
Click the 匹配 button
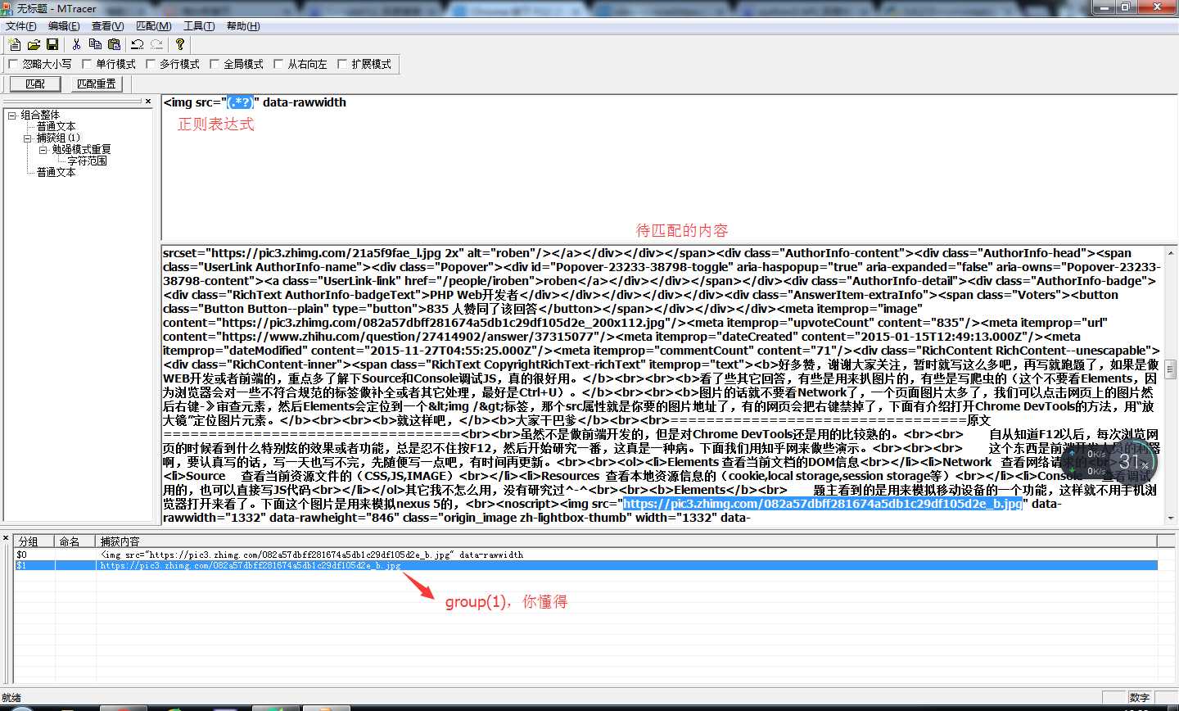coord(35,84)
